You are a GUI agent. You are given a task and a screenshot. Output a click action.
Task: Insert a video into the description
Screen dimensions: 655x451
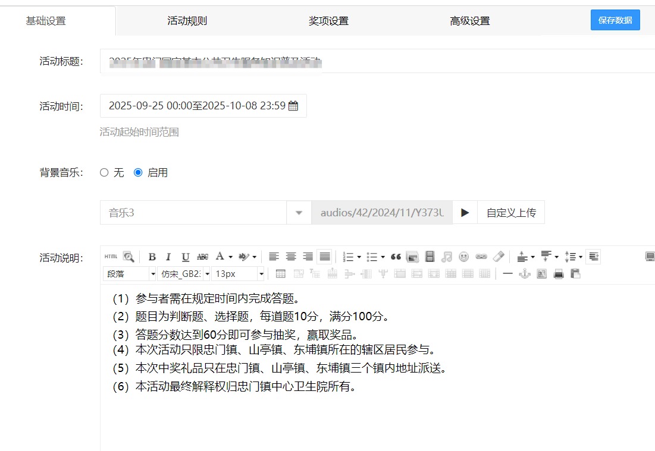tap(430, 256)
